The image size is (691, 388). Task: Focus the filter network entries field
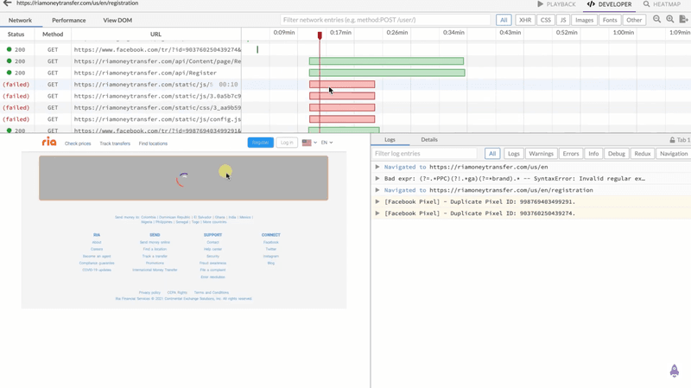click(x=385, y=20)
